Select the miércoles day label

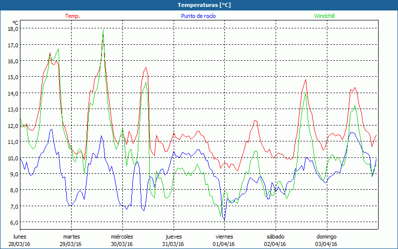point(122,237)
